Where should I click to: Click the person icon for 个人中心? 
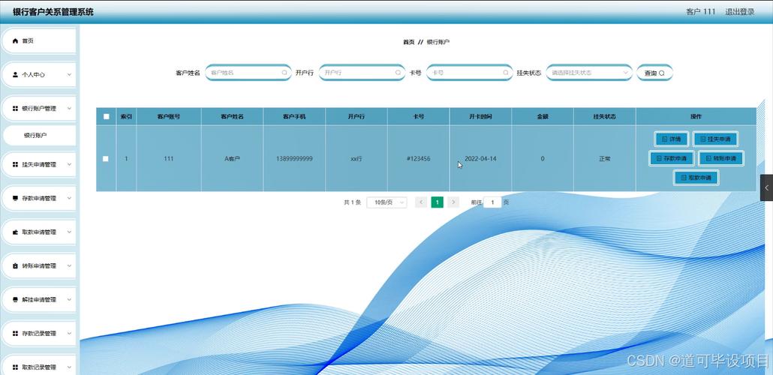15,75
